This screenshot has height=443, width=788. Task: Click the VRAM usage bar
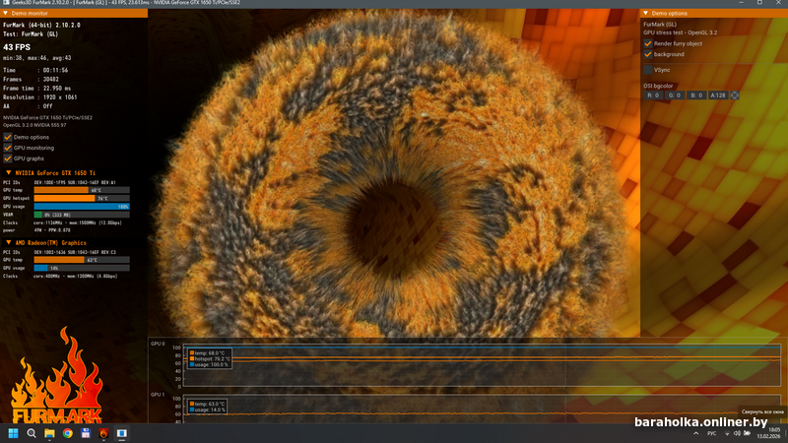(82, 215)
